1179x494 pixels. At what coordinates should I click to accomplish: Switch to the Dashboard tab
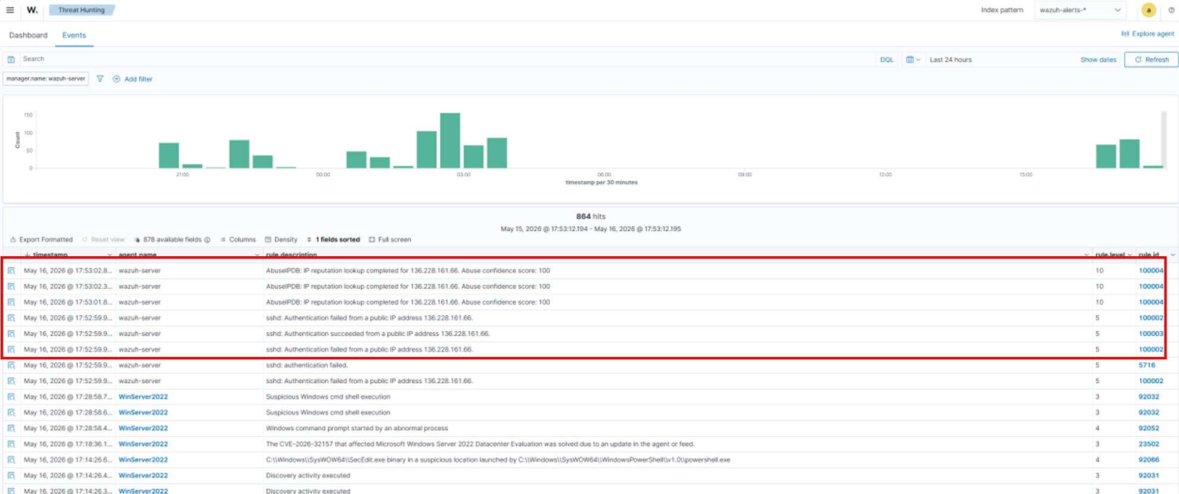(28, 35)
